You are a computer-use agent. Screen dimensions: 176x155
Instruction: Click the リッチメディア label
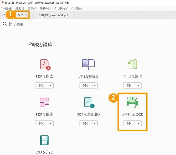[x=45, y=152]
